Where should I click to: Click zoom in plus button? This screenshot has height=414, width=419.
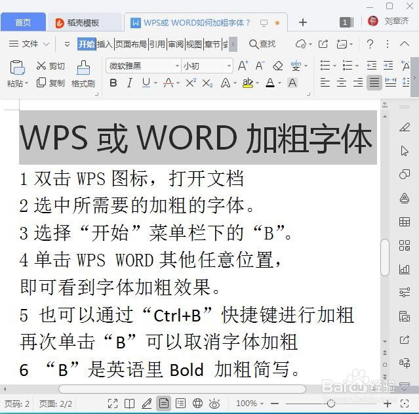click(x=388, y=404)
